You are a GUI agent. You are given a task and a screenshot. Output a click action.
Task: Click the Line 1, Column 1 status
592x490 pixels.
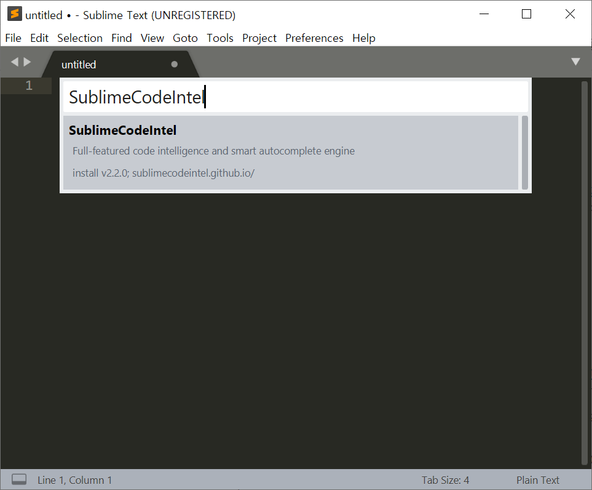(x=75, y=480)
